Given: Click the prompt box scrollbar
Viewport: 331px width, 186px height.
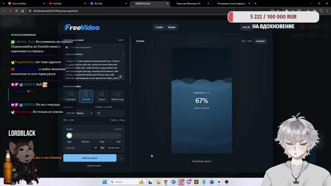Looking at the screenshot, I should coord(123,56).
